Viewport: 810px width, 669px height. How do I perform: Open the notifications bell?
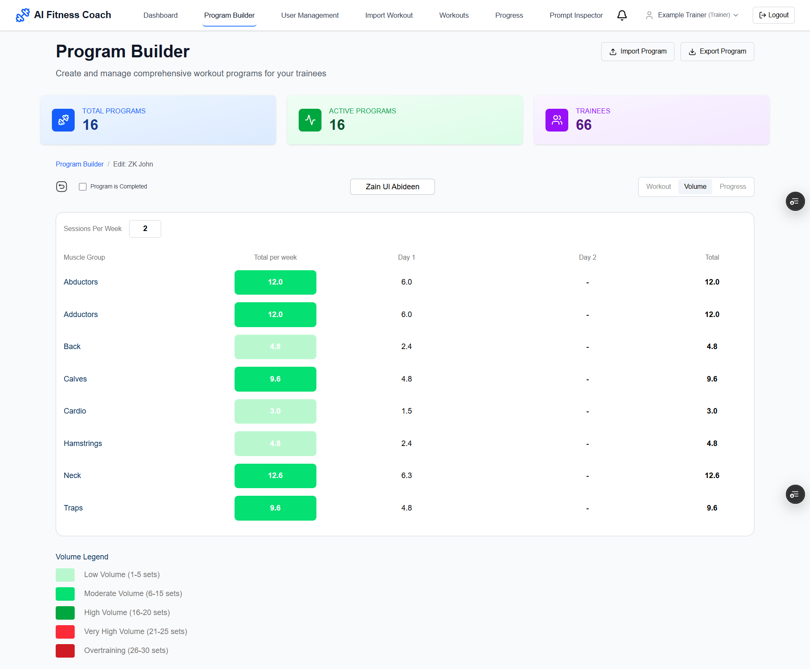(622, 15)
